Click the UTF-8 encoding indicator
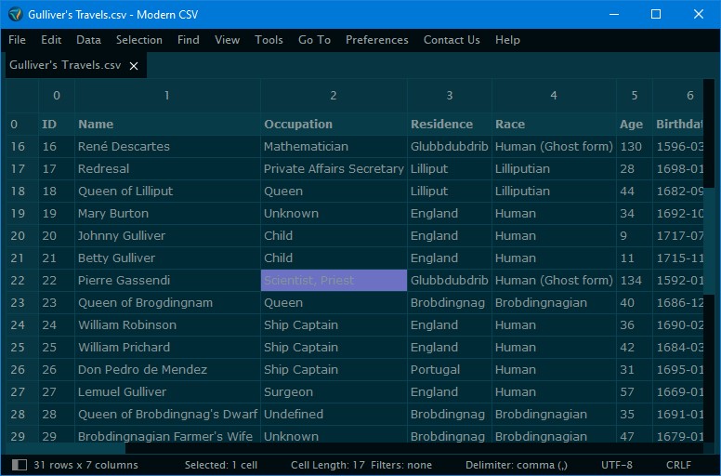 click(x=617, y=466)
